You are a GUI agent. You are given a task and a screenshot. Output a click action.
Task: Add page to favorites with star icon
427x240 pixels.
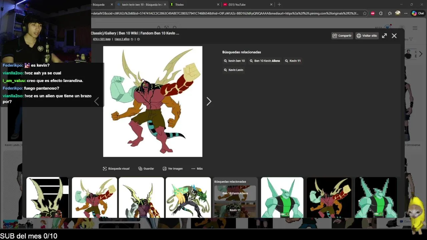[x=365, y=13]
